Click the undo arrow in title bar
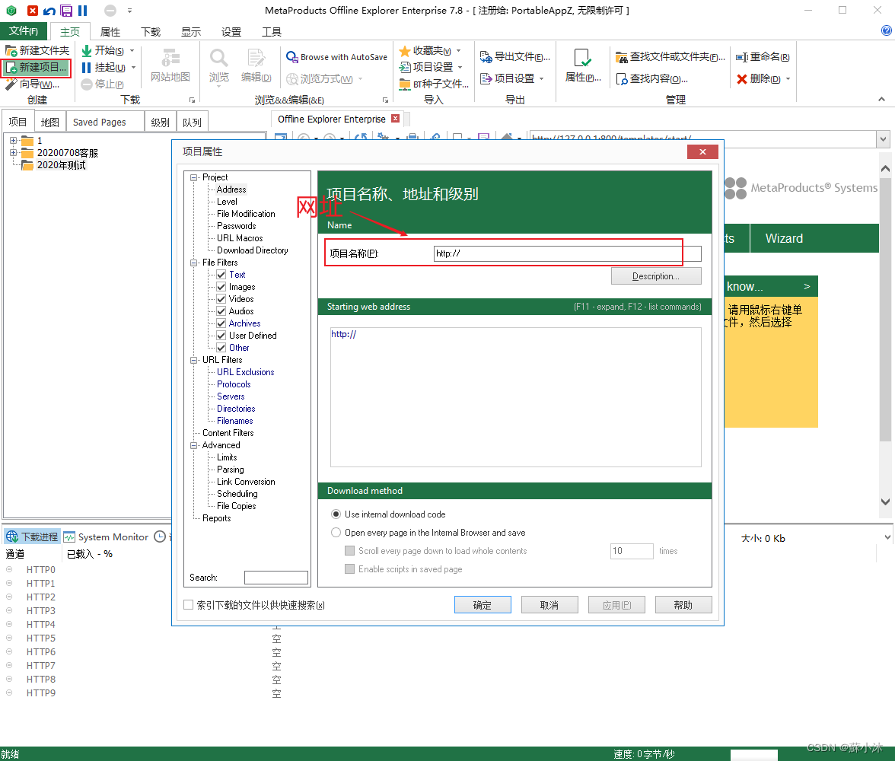 [49, 11]
